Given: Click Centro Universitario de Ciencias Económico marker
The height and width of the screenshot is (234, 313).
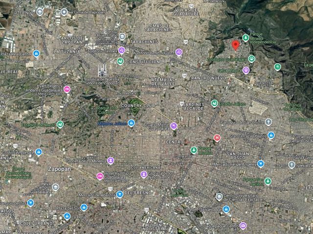Looking at the screenshot, I should [x=122, y=37].
